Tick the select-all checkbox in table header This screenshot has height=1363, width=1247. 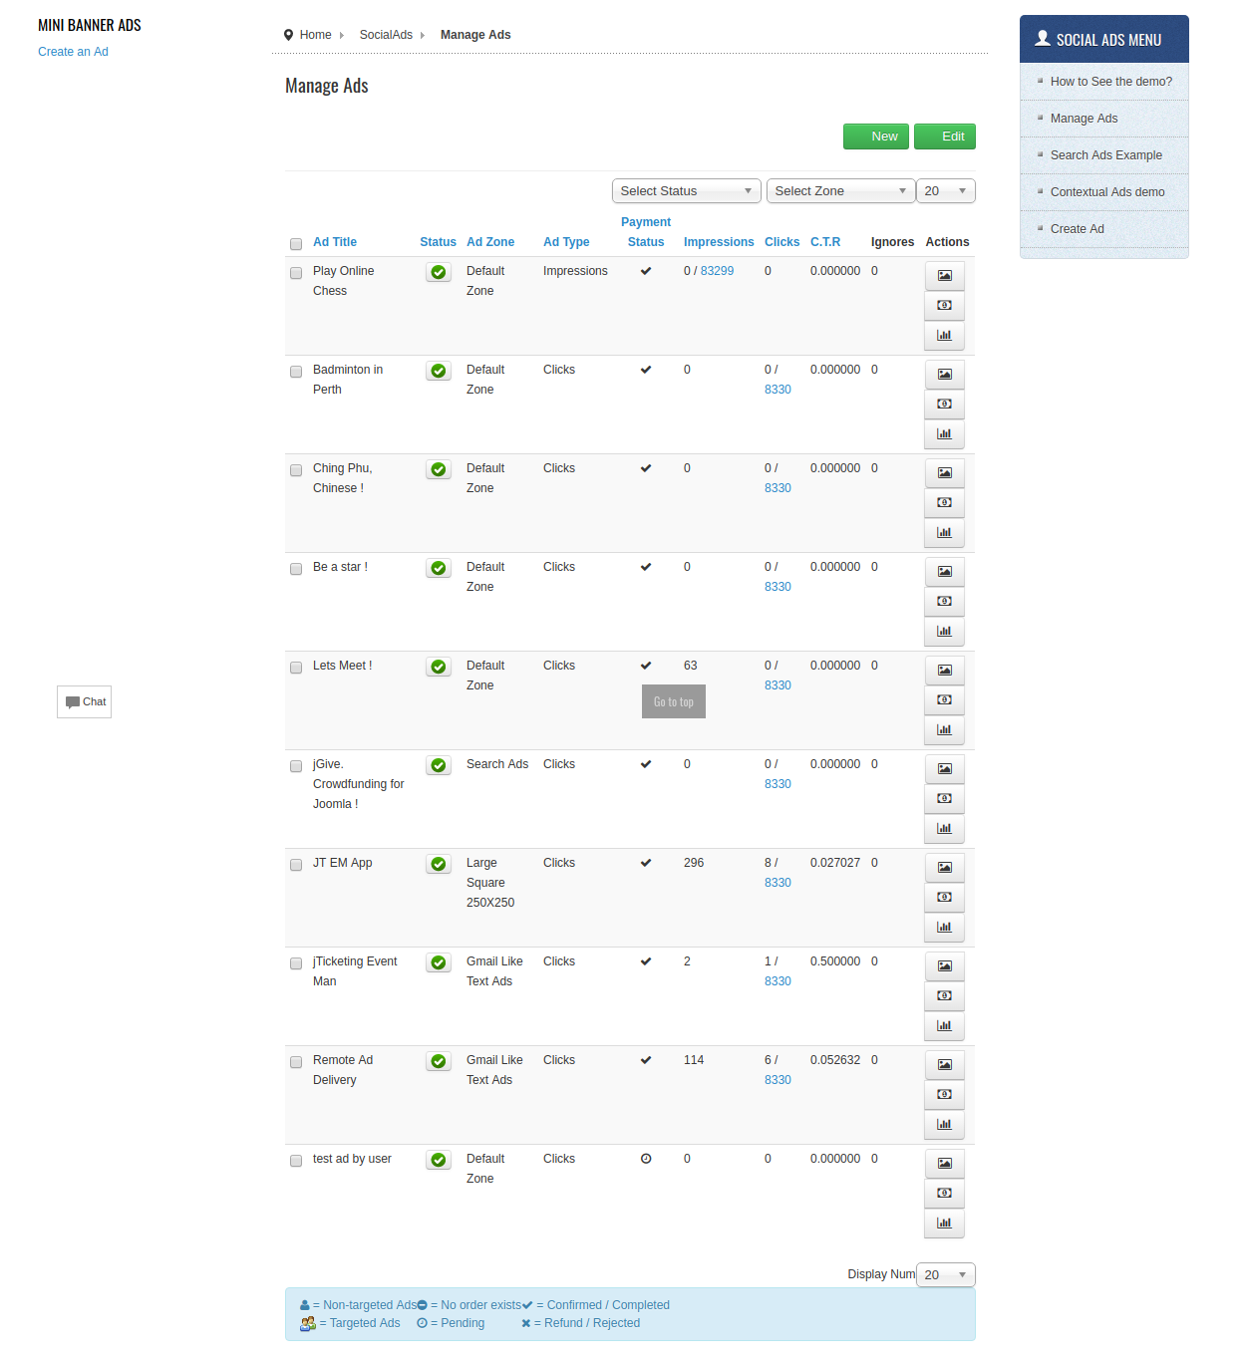click(296, 244)
